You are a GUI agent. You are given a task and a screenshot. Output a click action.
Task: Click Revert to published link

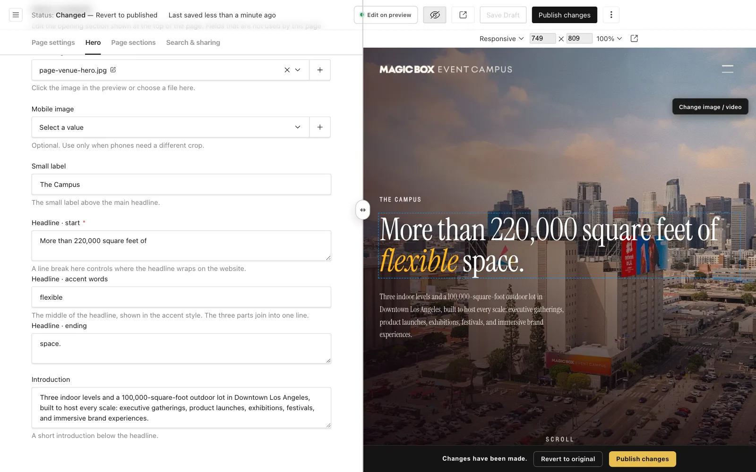pos(127,15)
